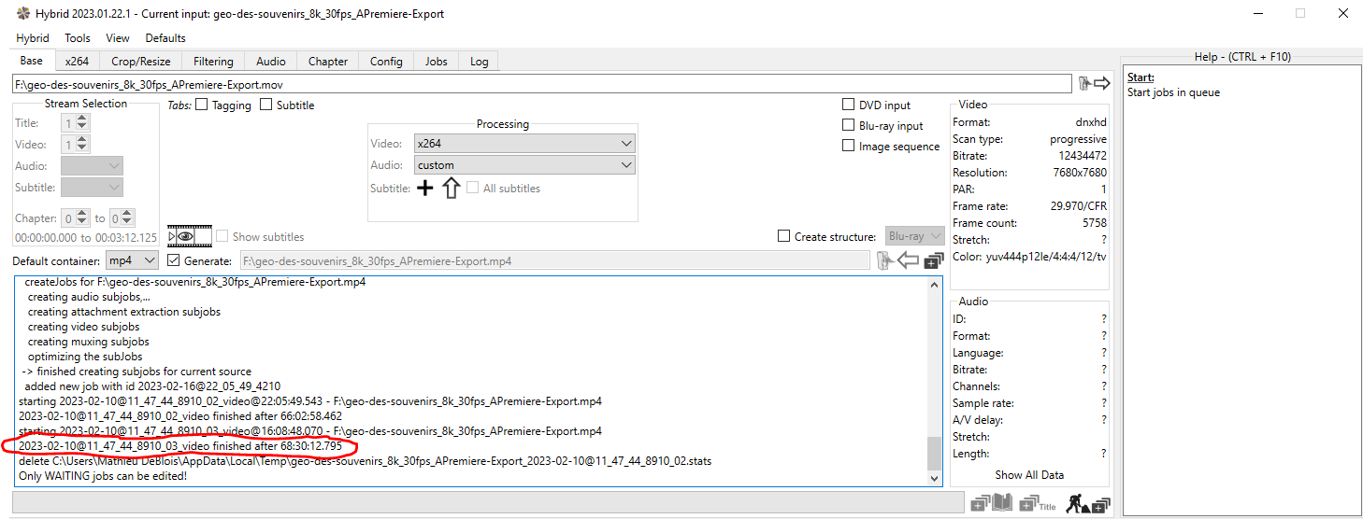This screenshot has width=1363, height=519.
Task: Expand the Audio processing custom dropdown
Action: pyautogui.click(x=524, y=165)
